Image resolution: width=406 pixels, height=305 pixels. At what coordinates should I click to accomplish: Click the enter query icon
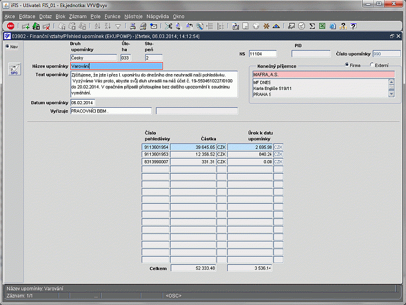click(x=61, y=26)
